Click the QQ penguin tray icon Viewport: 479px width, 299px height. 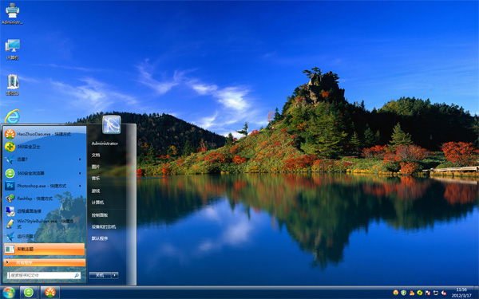tap(412, 293)
